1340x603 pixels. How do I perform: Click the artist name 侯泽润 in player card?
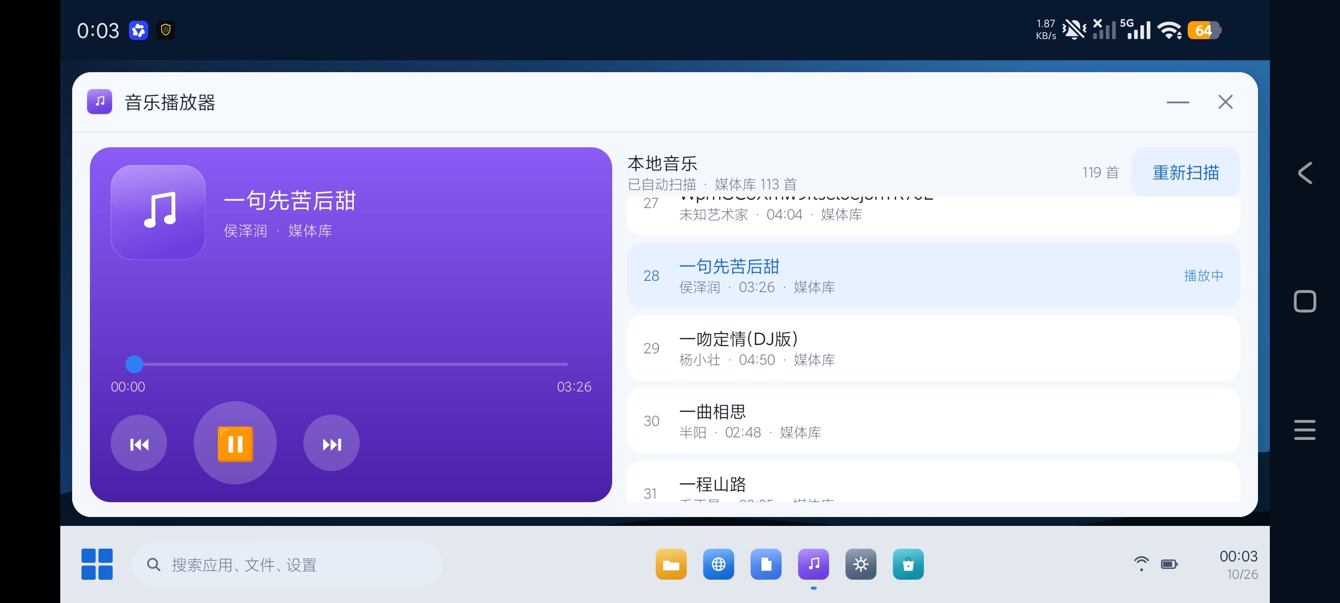coord(245,230)
